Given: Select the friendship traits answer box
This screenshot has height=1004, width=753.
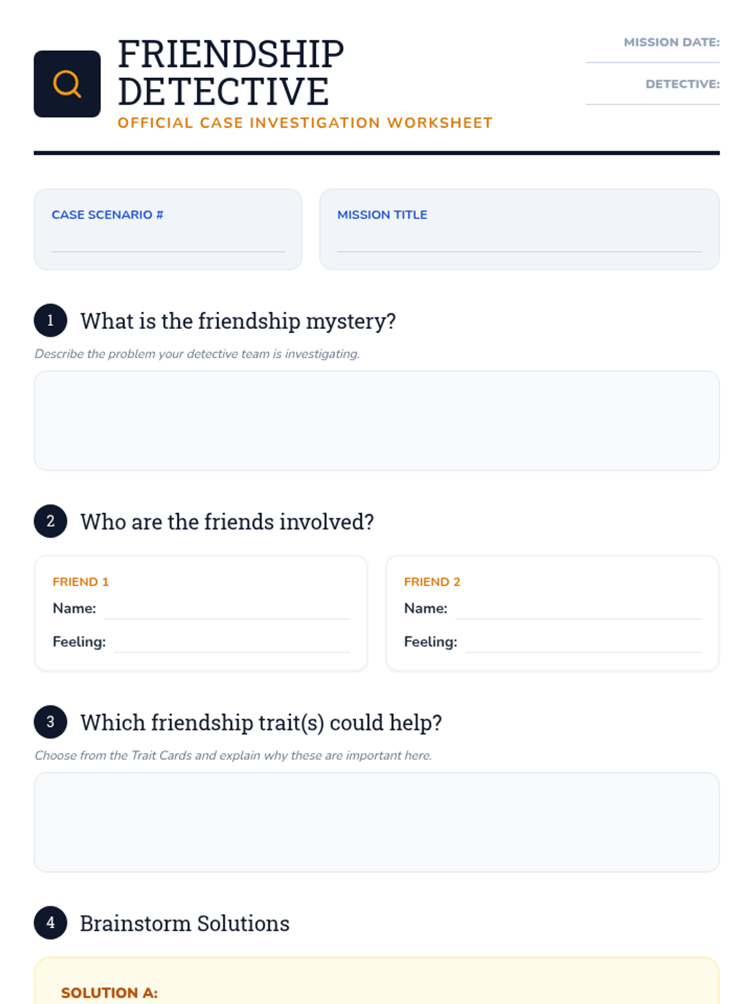Looking at the screenshot, I should point(376,822).
